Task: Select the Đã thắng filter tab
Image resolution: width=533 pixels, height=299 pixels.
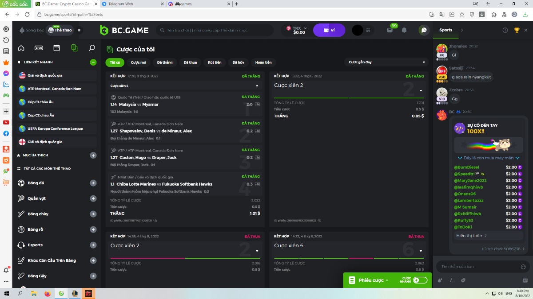Action: (x=164, y=62)
